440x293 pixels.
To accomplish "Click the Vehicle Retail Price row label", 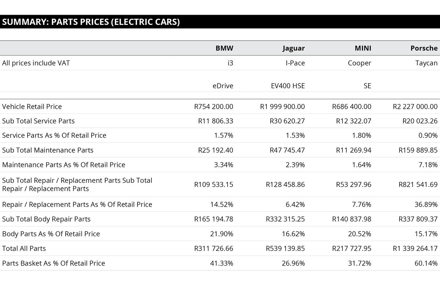I will tap(32, 107).
